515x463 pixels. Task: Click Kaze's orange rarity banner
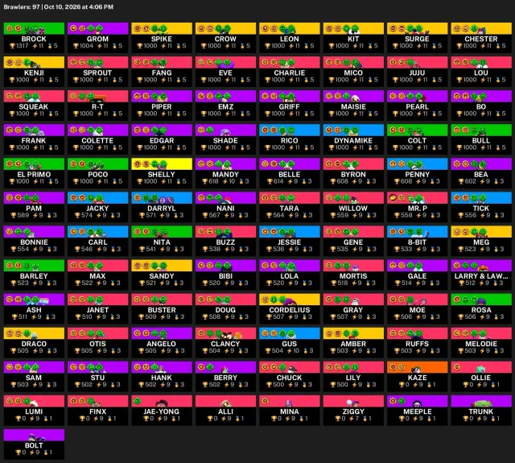tap(417, 367)
